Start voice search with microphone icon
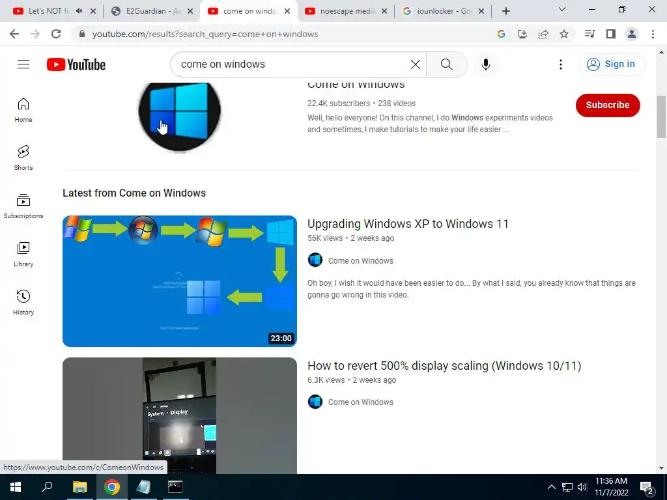Viewport: 667px width, 500px height. pyautogui.click(x=486, y=64)
